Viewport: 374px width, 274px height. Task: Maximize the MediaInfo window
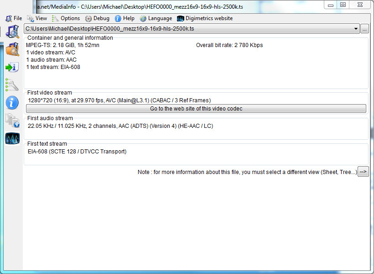pyautogui.click(x=343, y=5)
